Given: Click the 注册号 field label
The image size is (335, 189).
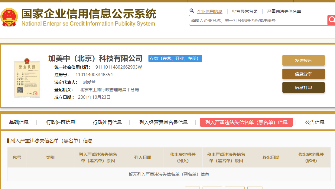Looking at the screenshot, I should (x=62, y=75).
